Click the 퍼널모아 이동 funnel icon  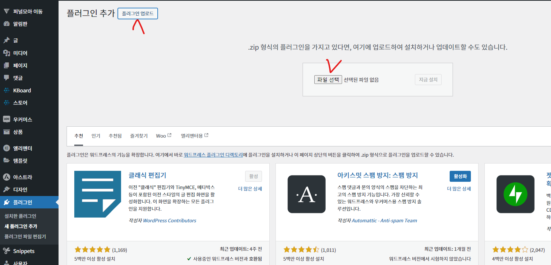pyautogui.click(x=6, y=11)
